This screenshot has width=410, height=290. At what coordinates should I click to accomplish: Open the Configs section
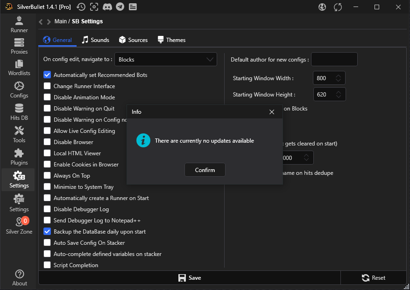(19, 90)
